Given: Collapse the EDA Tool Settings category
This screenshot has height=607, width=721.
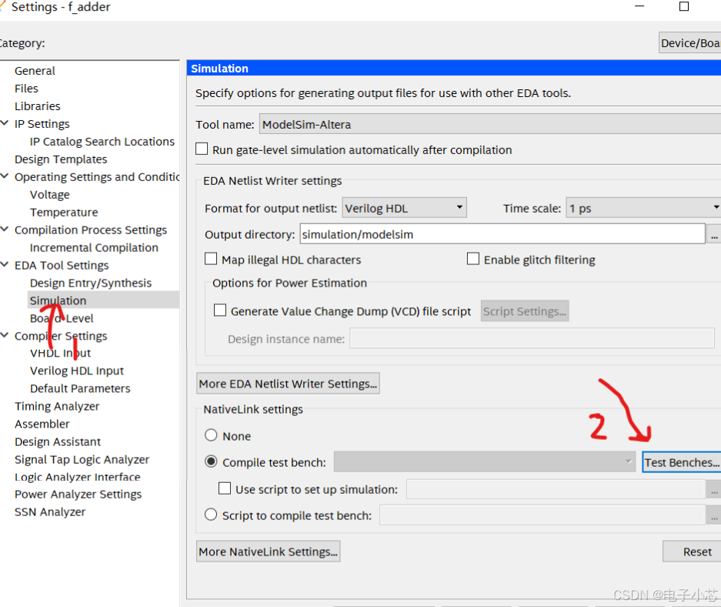Looking at the screenshot, I should pos(5,265).
